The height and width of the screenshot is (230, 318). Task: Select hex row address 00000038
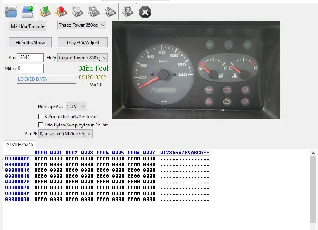[x=17, y=199]
